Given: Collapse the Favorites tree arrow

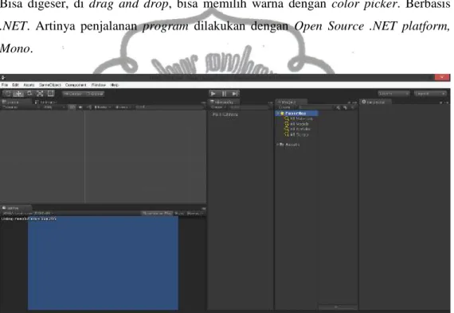Looking at the screenshot, I should click(278, 114).
